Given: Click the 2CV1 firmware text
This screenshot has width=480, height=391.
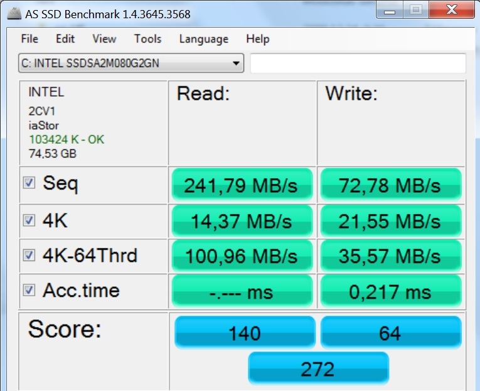Looking at the screenshot, I should point(42,111).
